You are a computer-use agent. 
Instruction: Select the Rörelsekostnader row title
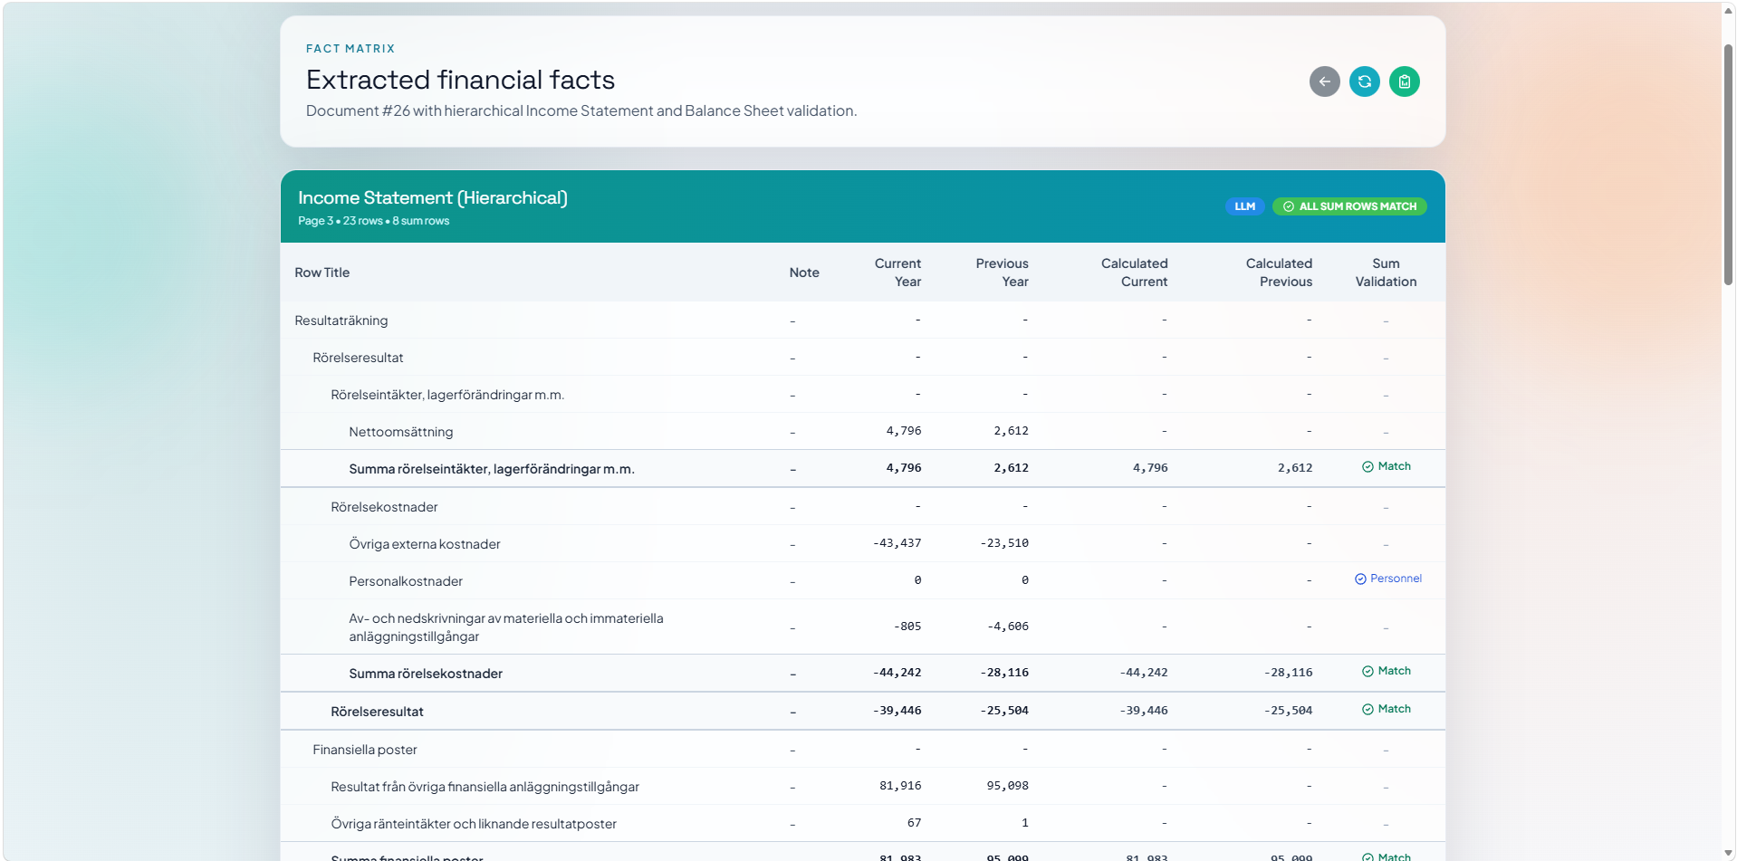coord(384,507)
